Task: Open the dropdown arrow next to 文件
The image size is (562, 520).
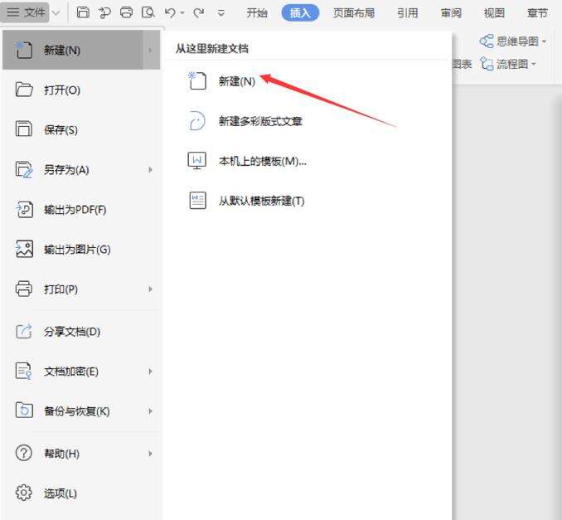Action: [56, 13]
